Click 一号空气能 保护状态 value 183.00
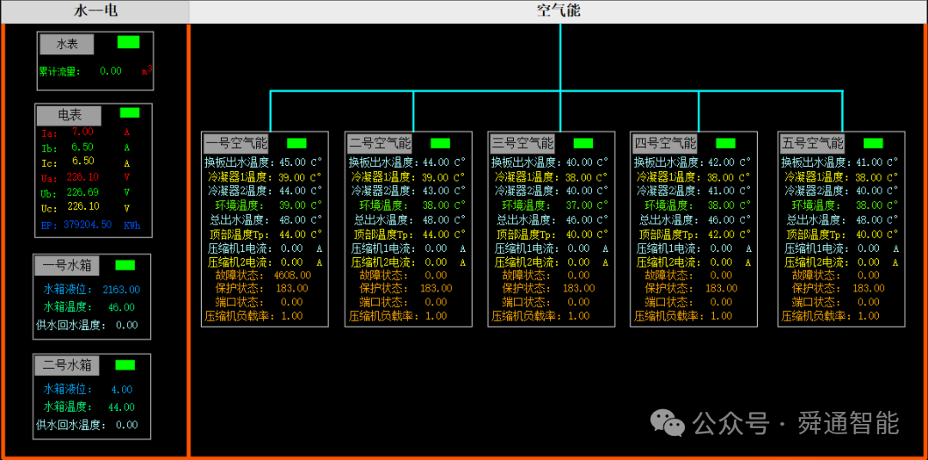This screenshot has height=460, width=928. pyautogui.click(x=292, y=288)
